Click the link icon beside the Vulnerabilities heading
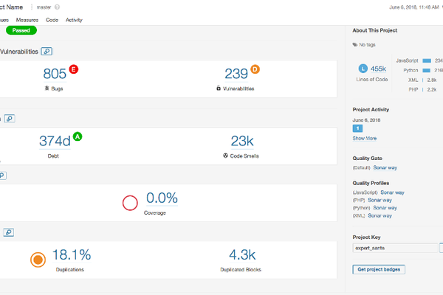 click(47, 51)
